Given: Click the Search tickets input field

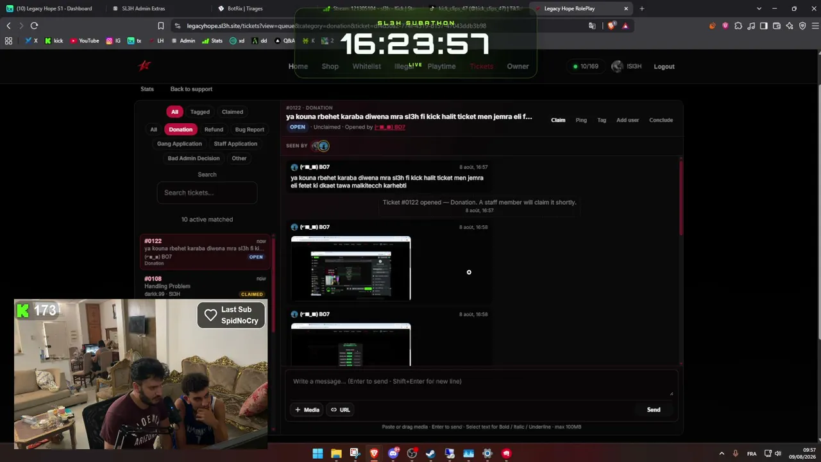Looking at the screenshot, I should coord(207,193).
